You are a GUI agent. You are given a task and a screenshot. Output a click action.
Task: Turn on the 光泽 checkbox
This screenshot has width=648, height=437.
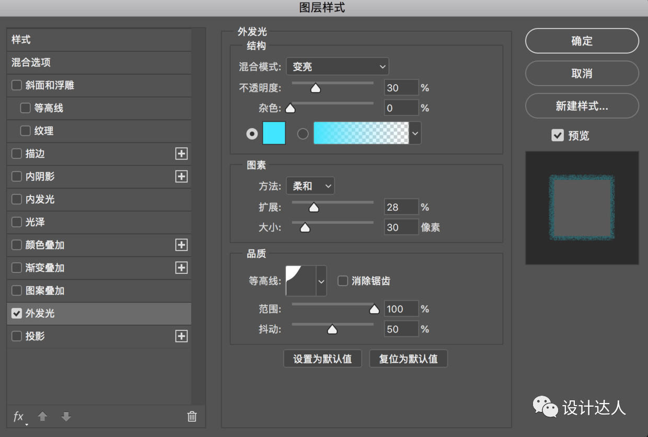click(17, 222)
